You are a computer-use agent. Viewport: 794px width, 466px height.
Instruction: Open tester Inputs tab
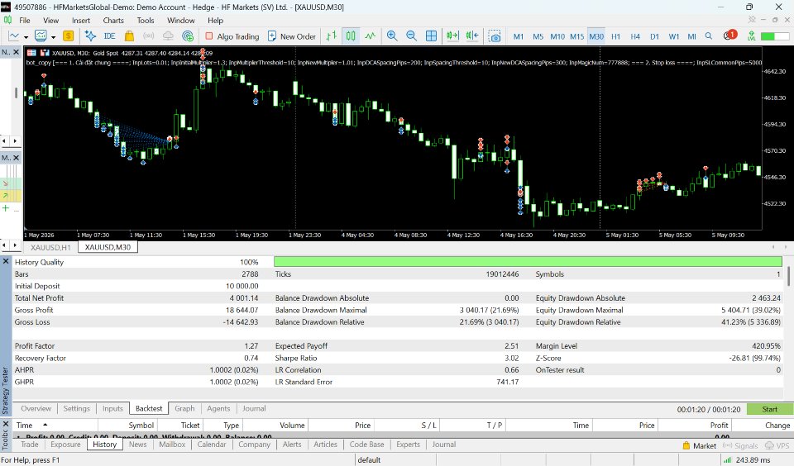(x=112, y=408)
